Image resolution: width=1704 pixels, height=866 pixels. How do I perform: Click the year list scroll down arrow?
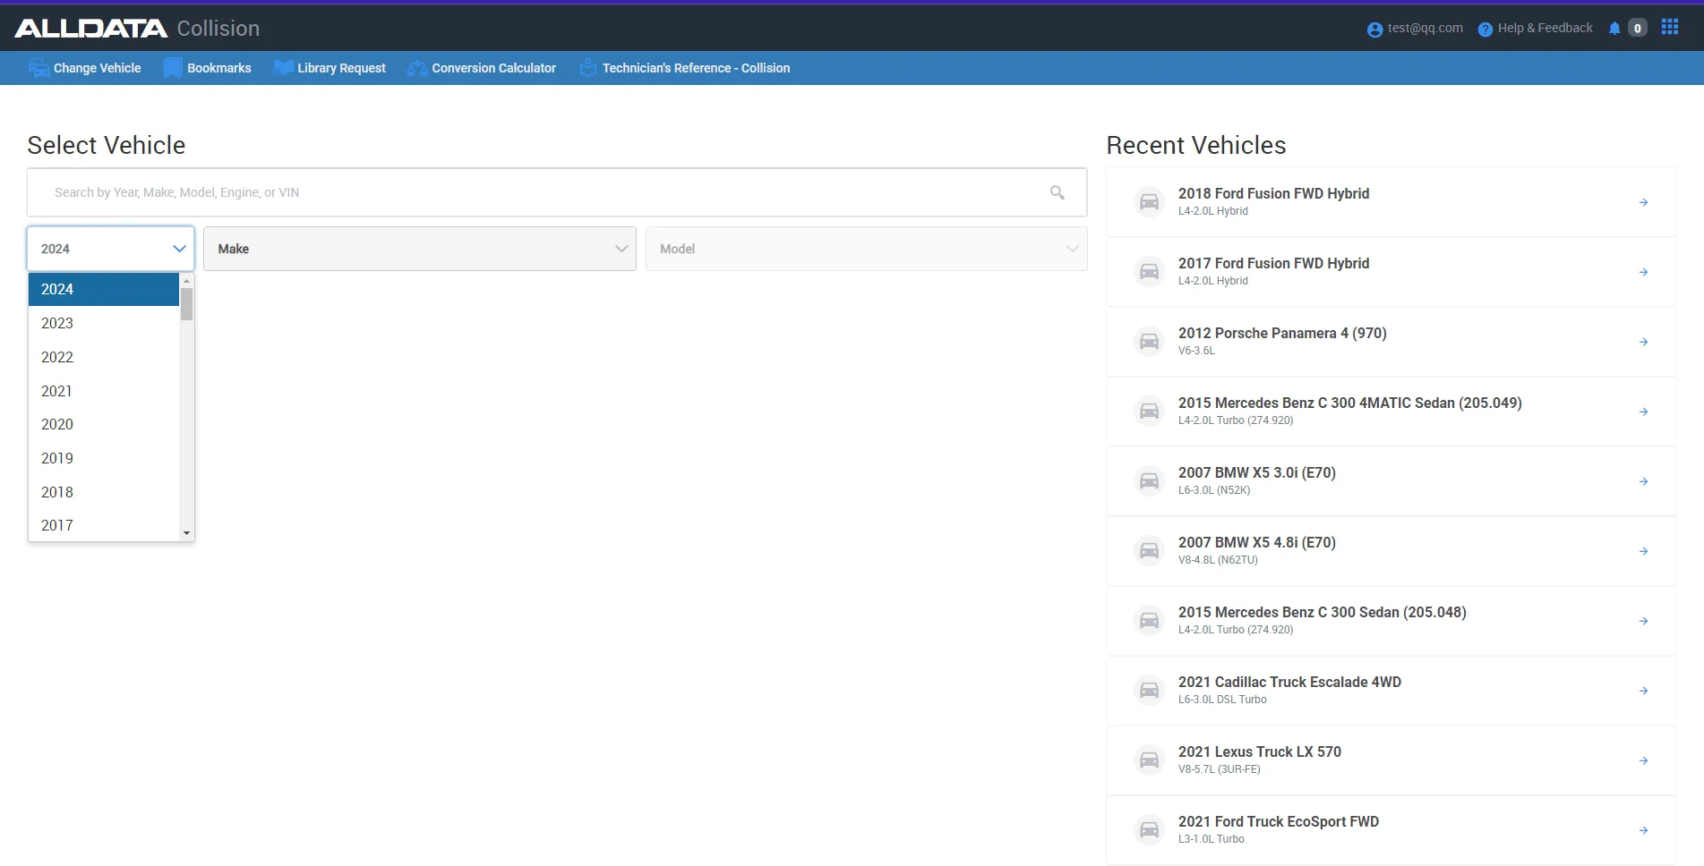[x=186, y=533]
